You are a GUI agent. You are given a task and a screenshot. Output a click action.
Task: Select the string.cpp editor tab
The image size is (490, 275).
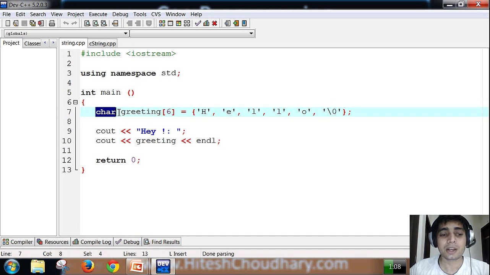(73, 43)
